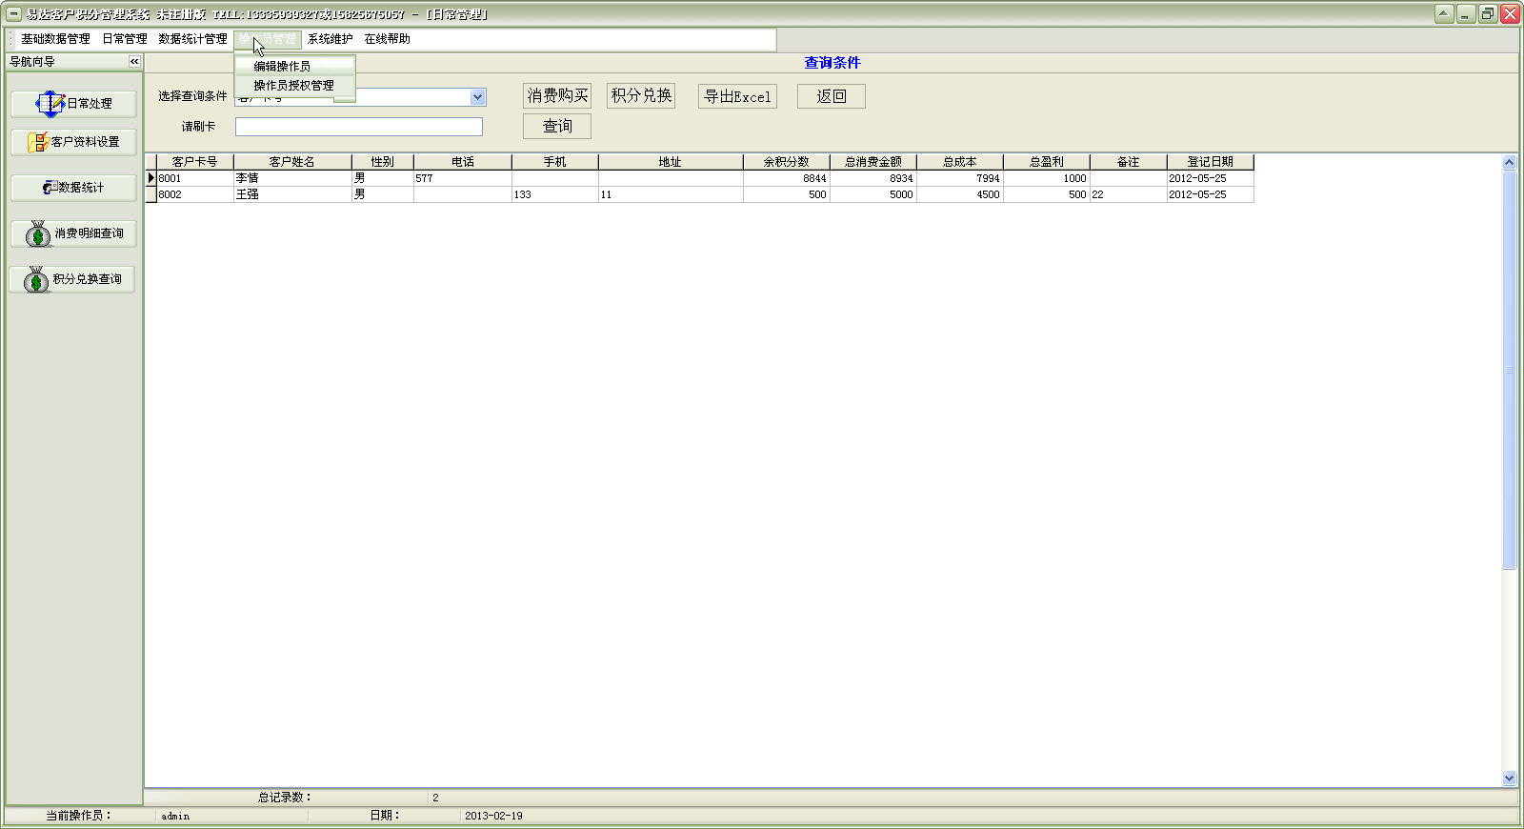This screenshot has height=829, width=1524.
Task: Select cell with card number 8001
Action: (194, 178)
